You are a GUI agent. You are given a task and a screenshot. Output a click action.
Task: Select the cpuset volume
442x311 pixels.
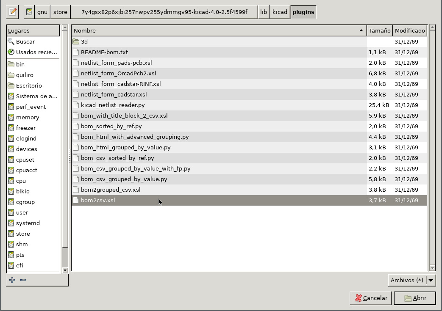pos(33,160)
